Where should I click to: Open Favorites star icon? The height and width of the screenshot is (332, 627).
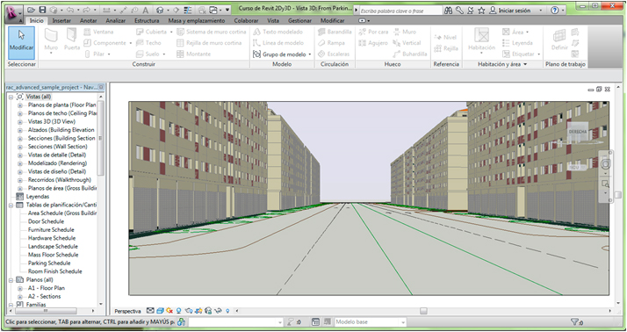point(481,11)
